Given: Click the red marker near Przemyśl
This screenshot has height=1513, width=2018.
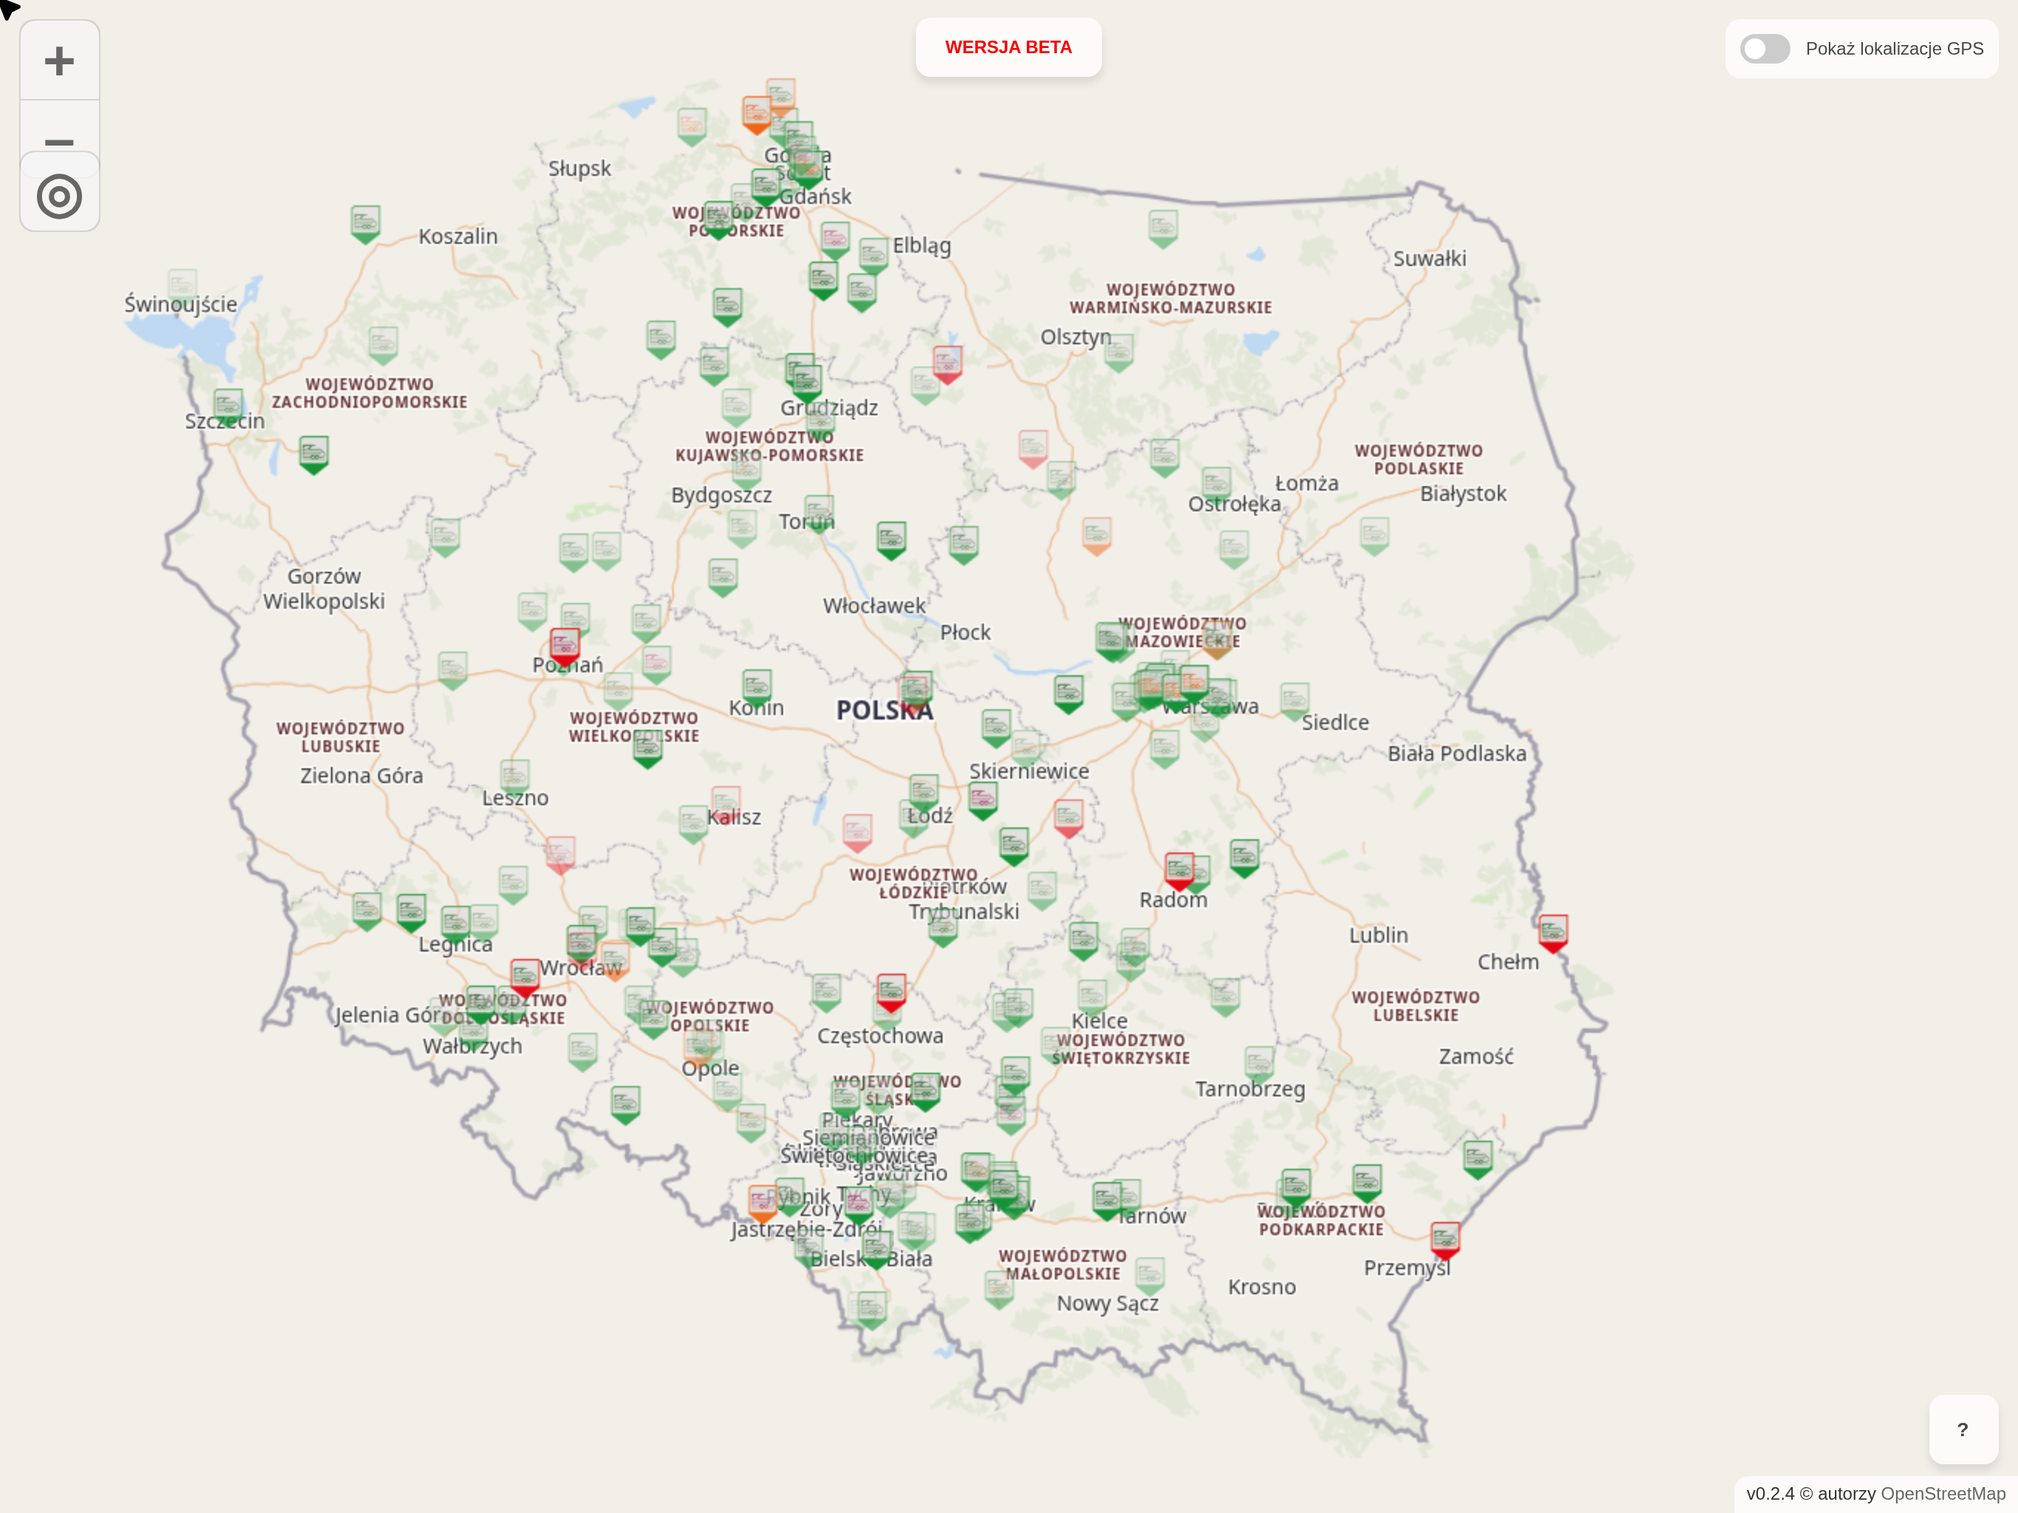Looking at the screenshot, I should pyautogui.click(x=1444, y=1238).
